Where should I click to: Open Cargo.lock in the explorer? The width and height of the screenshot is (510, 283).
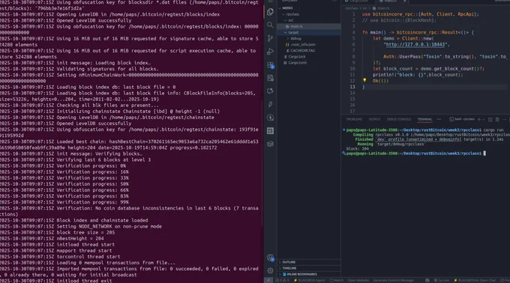pos(309,57)
